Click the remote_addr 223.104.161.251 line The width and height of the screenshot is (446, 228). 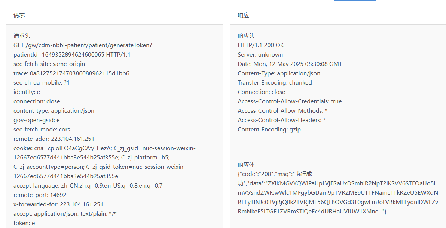click(54, 139)
